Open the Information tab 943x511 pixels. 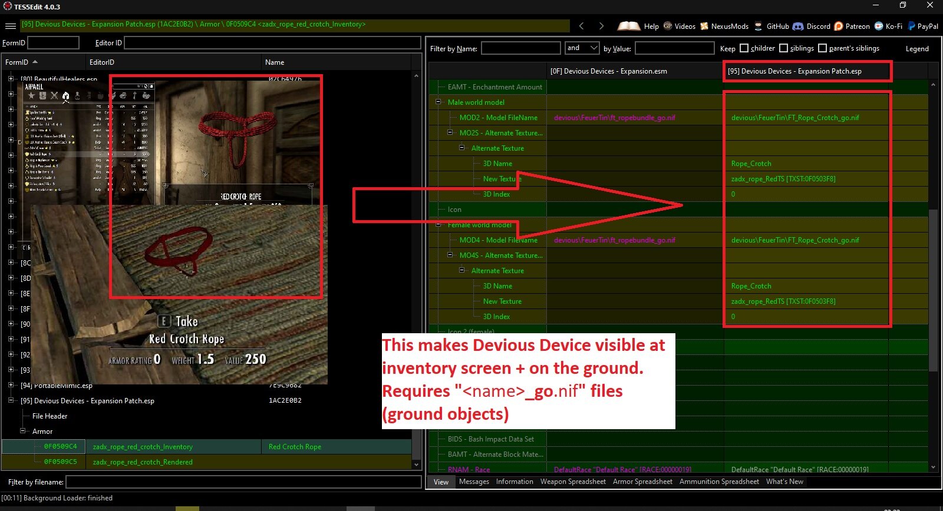coord(515,482)
